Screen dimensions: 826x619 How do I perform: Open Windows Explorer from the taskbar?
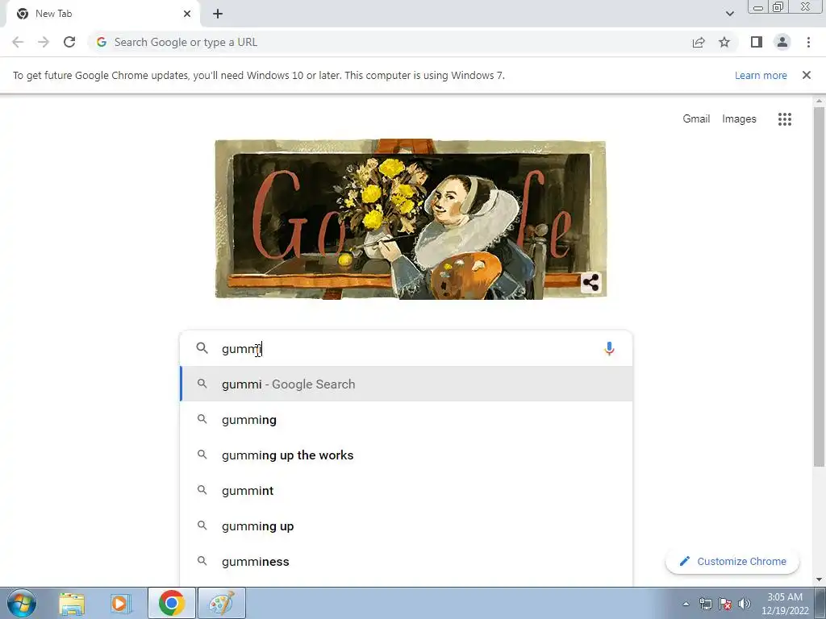pyautogui.click(x=72, y=604)
